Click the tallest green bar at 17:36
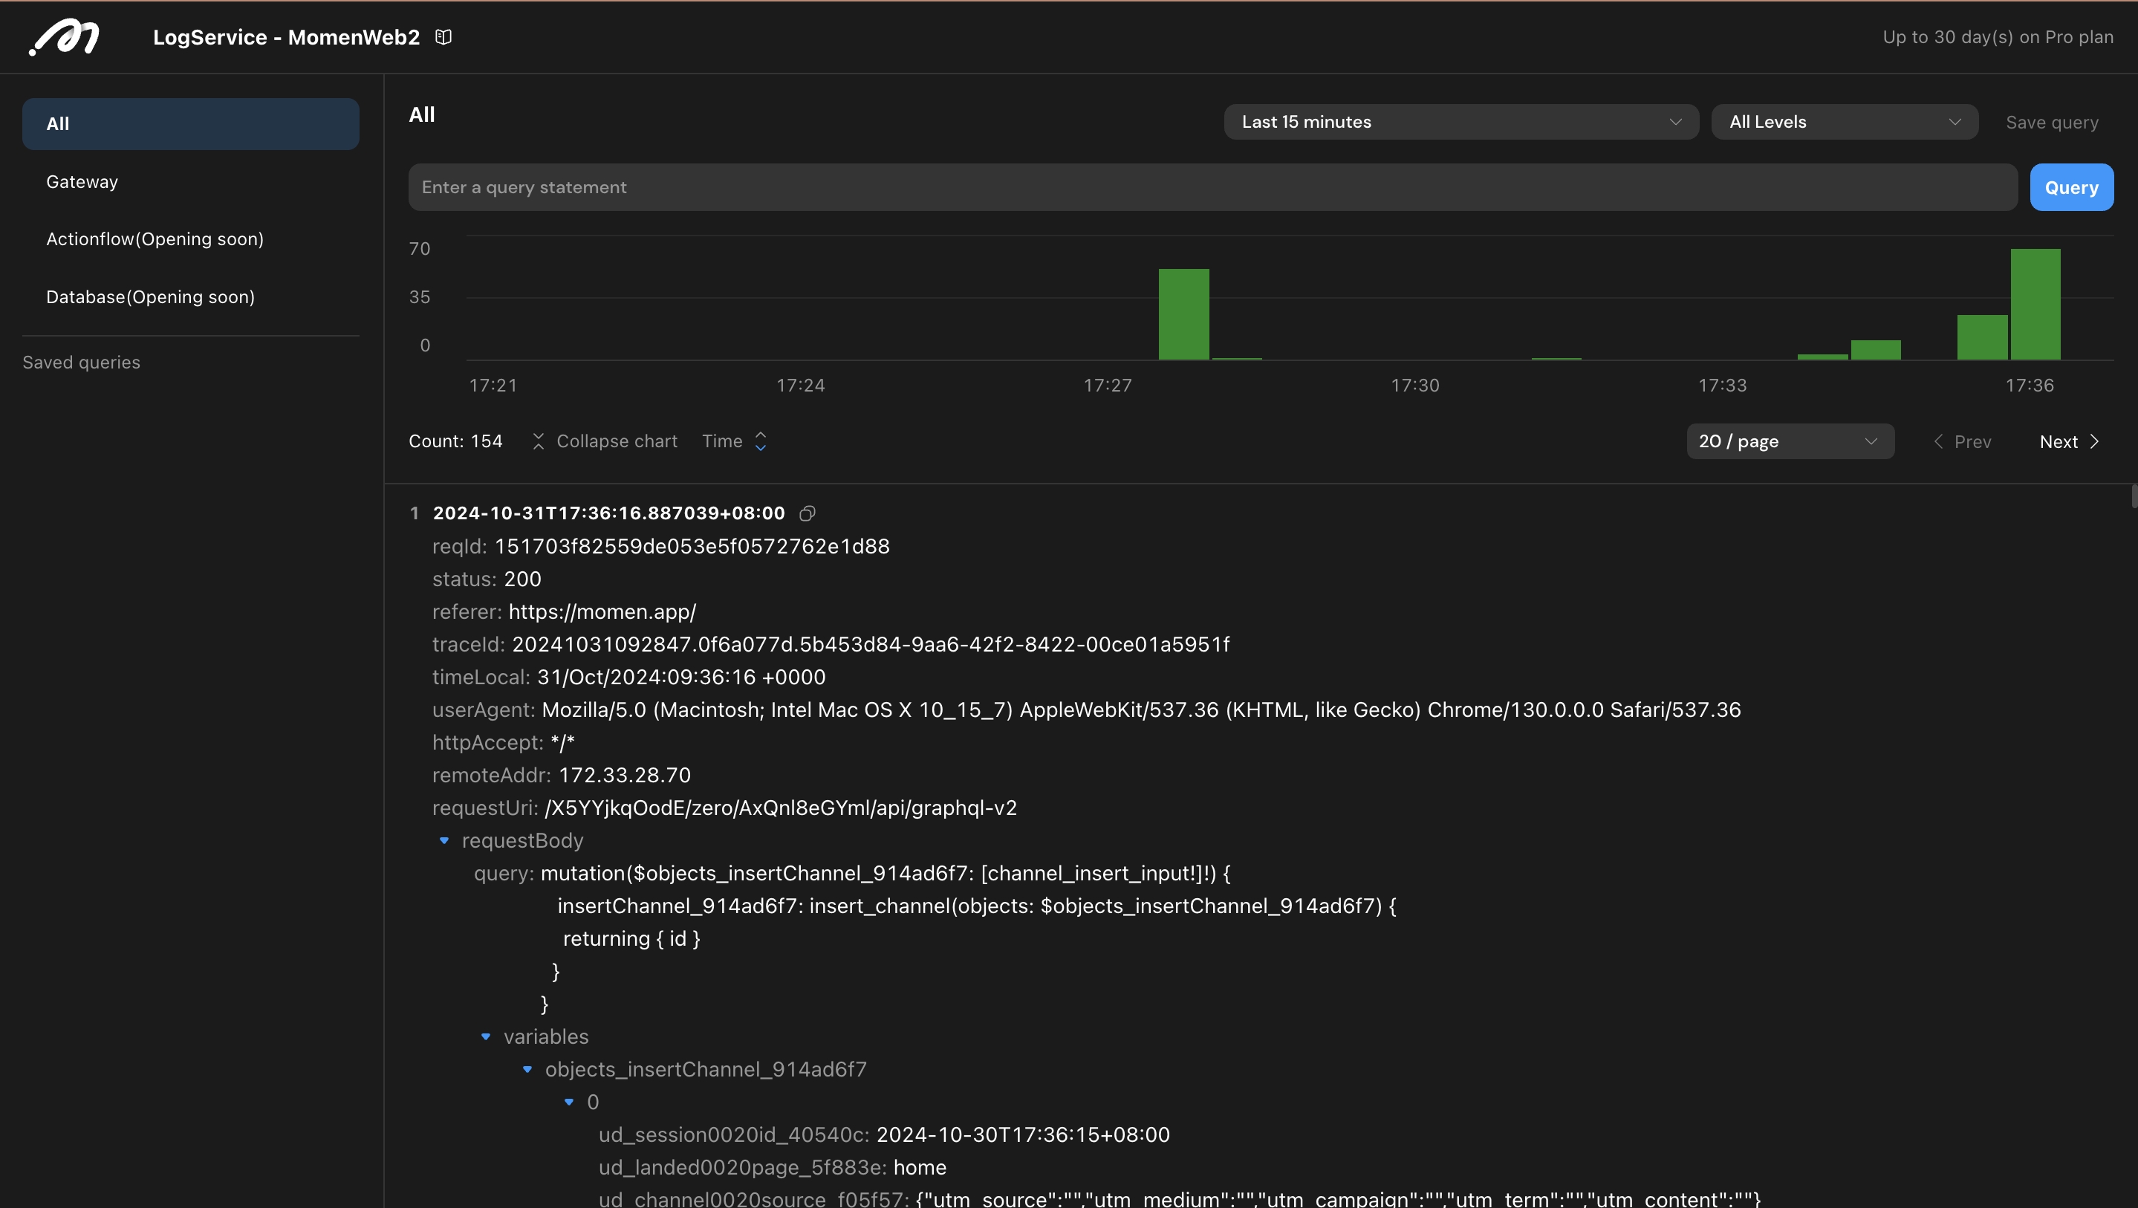The height and width of the screenshot is (1208, 2138). point(2035,304)
